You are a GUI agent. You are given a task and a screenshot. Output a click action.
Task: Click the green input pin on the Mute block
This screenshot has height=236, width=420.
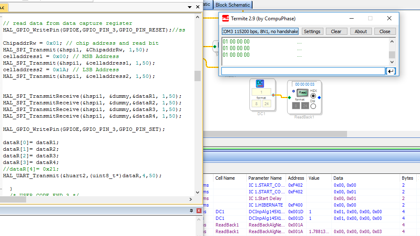point(215,46)
